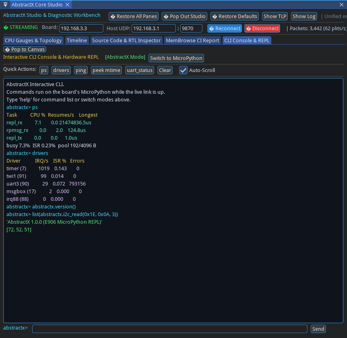This screenshot has width=347, height=338.
Task: Click the Show TLP button
Action: [x=275, y=16]
